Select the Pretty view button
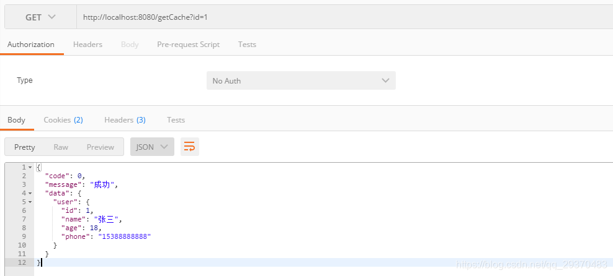 coord(25,147)
